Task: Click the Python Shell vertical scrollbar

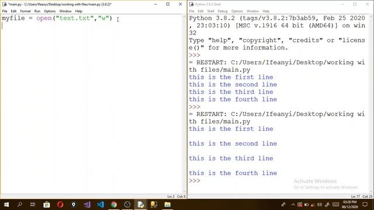Action: pos(371,104)
